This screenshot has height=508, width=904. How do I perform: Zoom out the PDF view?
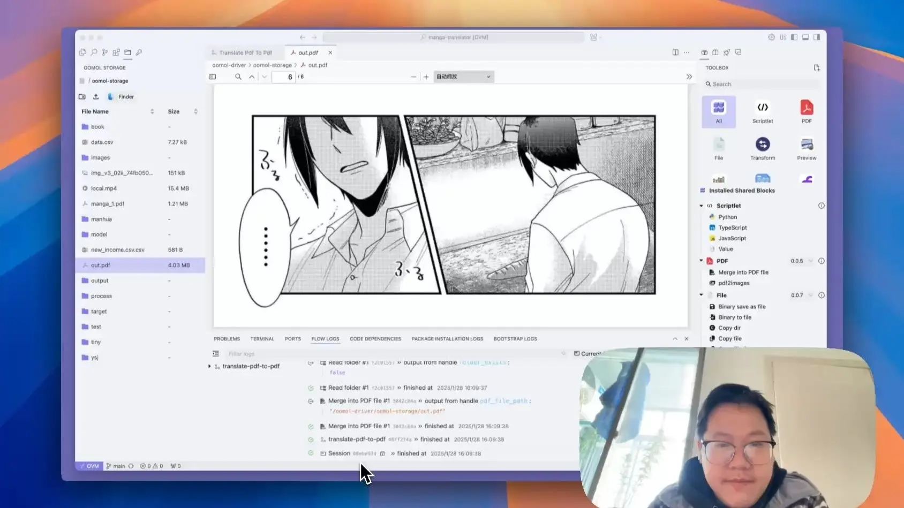click(413, 77)
